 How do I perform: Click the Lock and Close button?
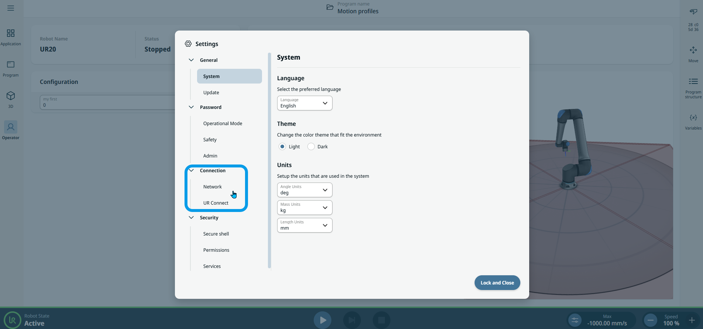[x=497, y=283]
